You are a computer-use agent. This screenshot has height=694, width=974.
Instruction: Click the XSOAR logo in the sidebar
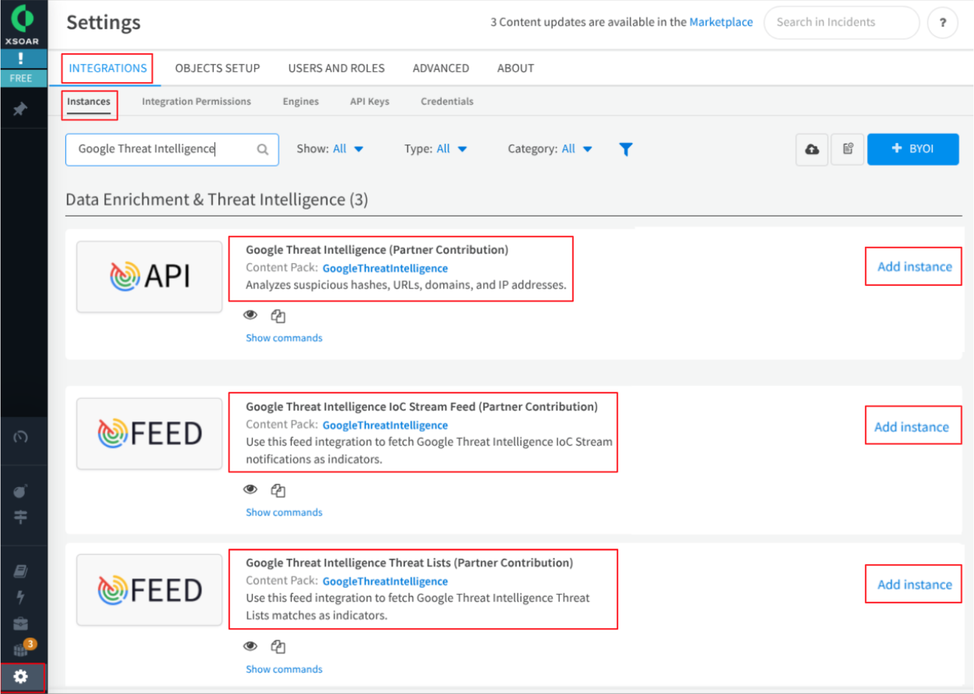click(x=22, y=24)
